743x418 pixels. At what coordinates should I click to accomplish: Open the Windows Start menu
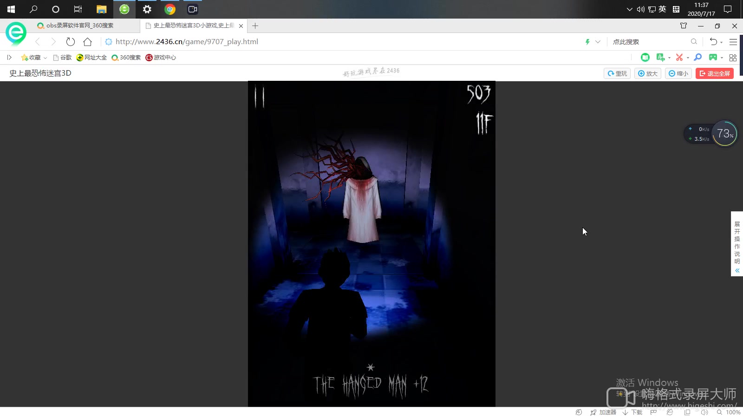(x=11, y=9)
